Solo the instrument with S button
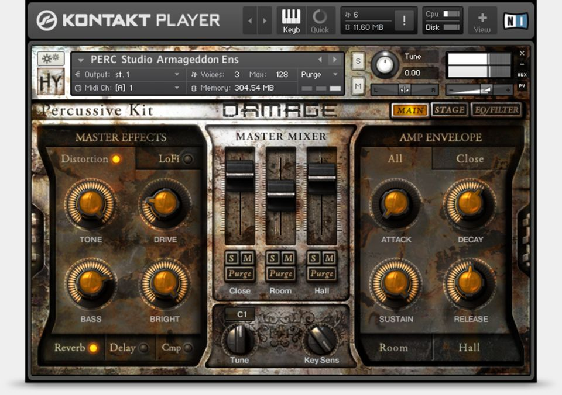 (358, 62)
